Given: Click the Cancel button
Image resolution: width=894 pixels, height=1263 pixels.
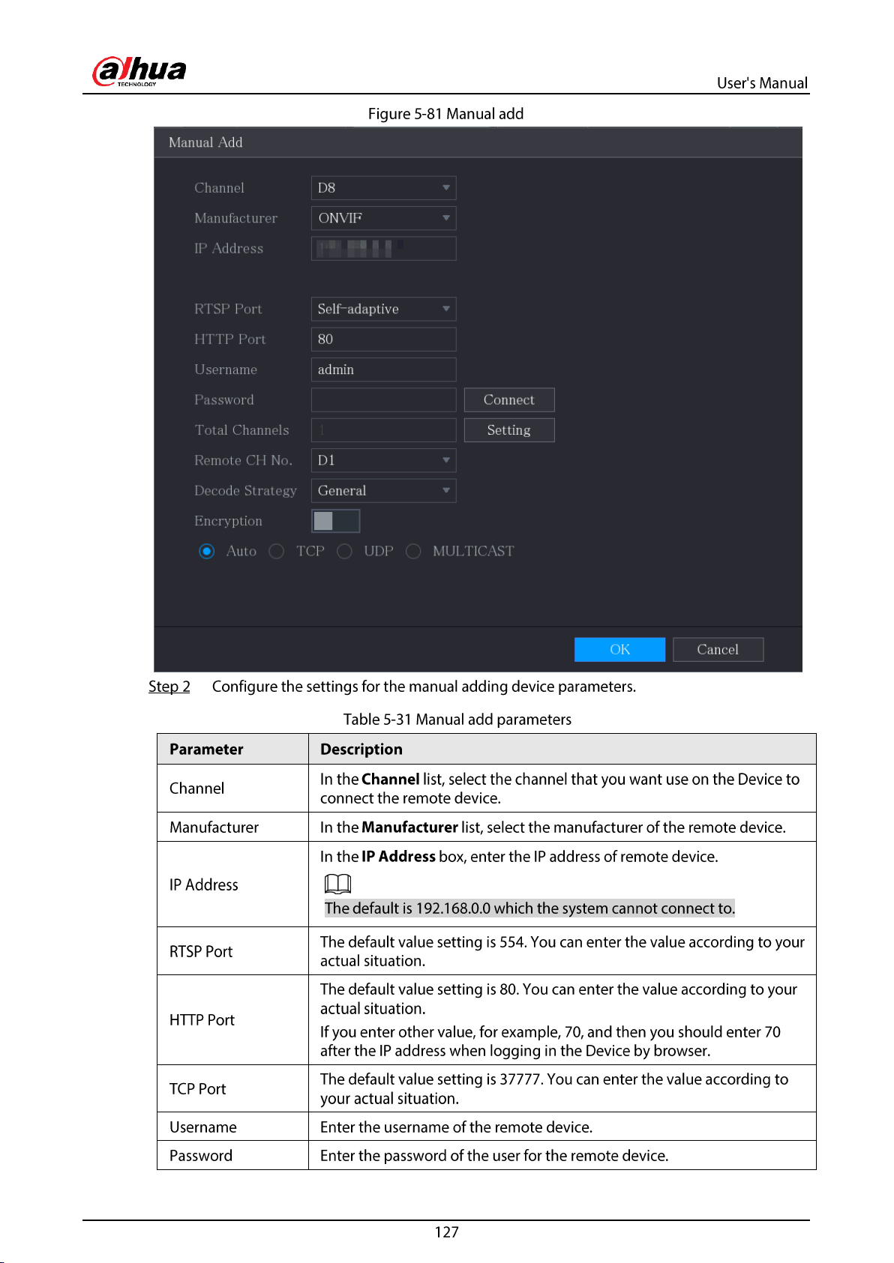Looking at the screenshot, I should click(x=718, y=650).
